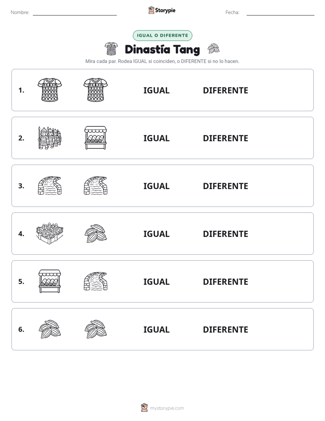Click the tea leaves icon in row 4
325x421 pixels.
[96, 233]
